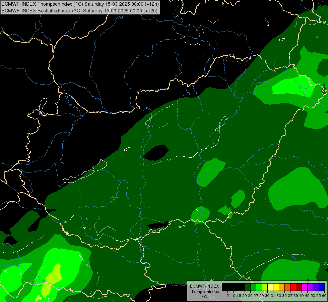
Task: Click the legend tick label 15
Action: (x=239, y=296)
